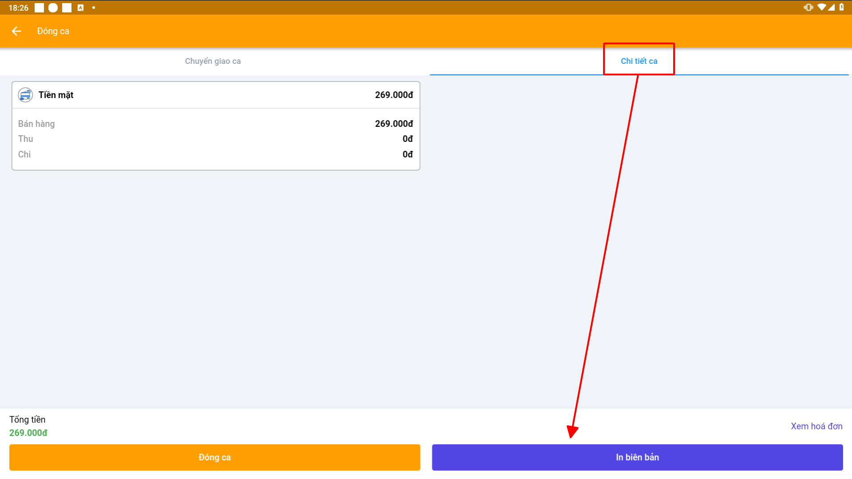Tap the Wi-Fi status icon
This screenshot has width=852, height=479.
tap(821, 7)
